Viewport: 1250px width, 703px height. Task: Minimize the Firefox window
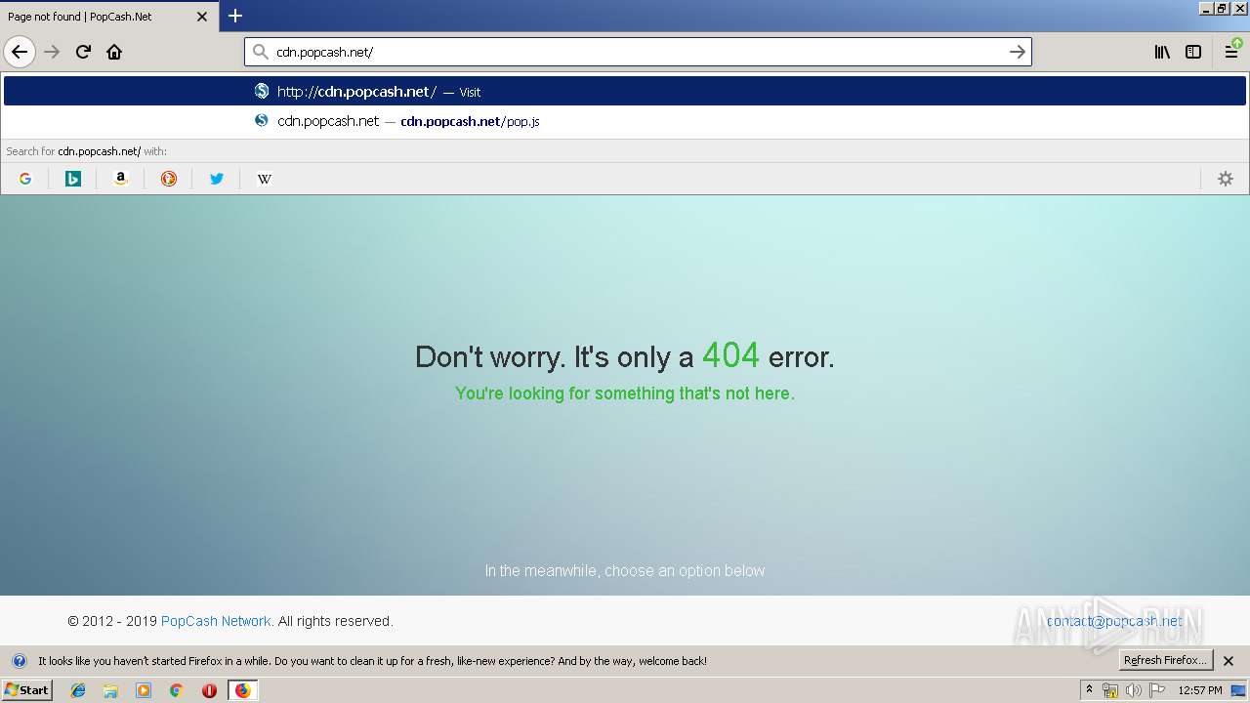click(x=1206, y=8)
